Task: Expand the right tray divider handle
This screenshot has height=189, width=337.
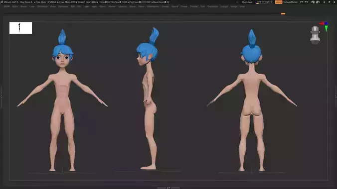Action: coord(336,96)
